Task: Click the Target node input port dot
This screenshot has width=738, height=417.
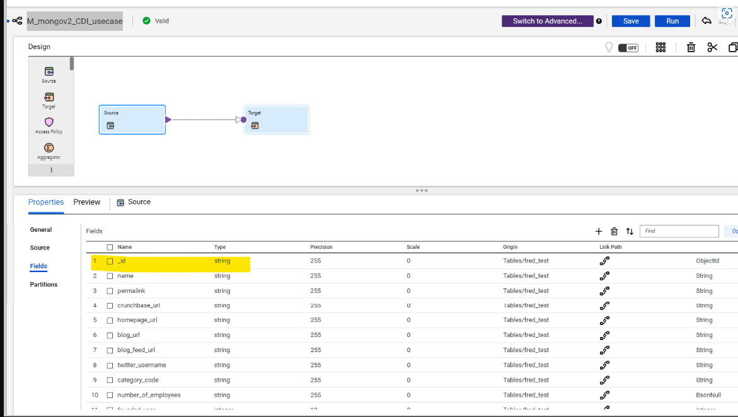Action: (x=244, y=120)
